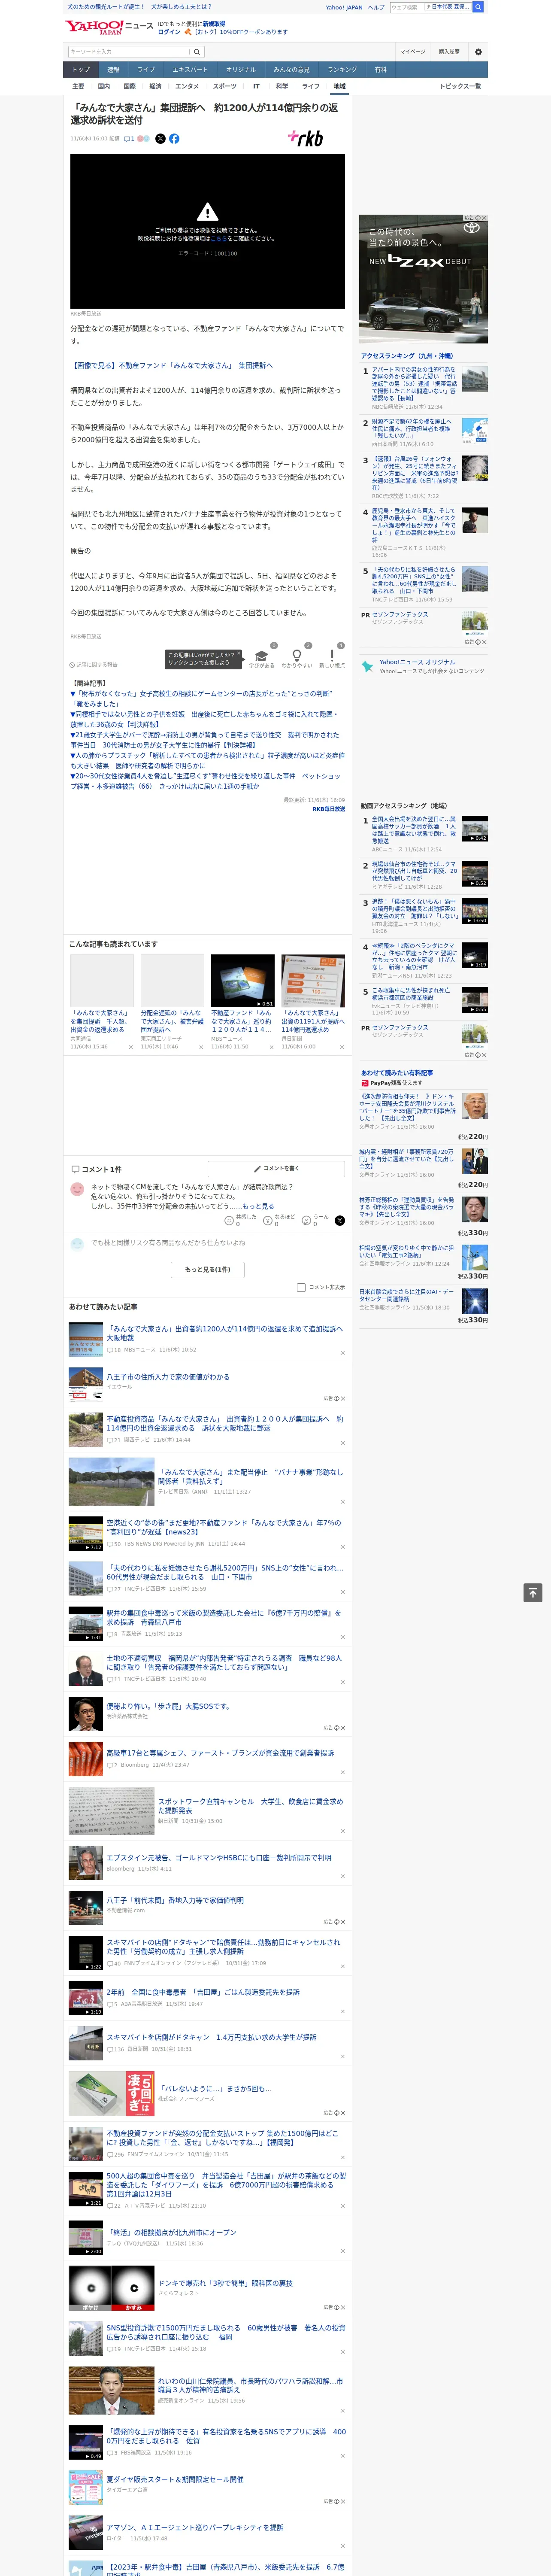Screen dimensions: 551x2576
Task: Open トピックス一覧 link
Action: (x=460, y=86)
